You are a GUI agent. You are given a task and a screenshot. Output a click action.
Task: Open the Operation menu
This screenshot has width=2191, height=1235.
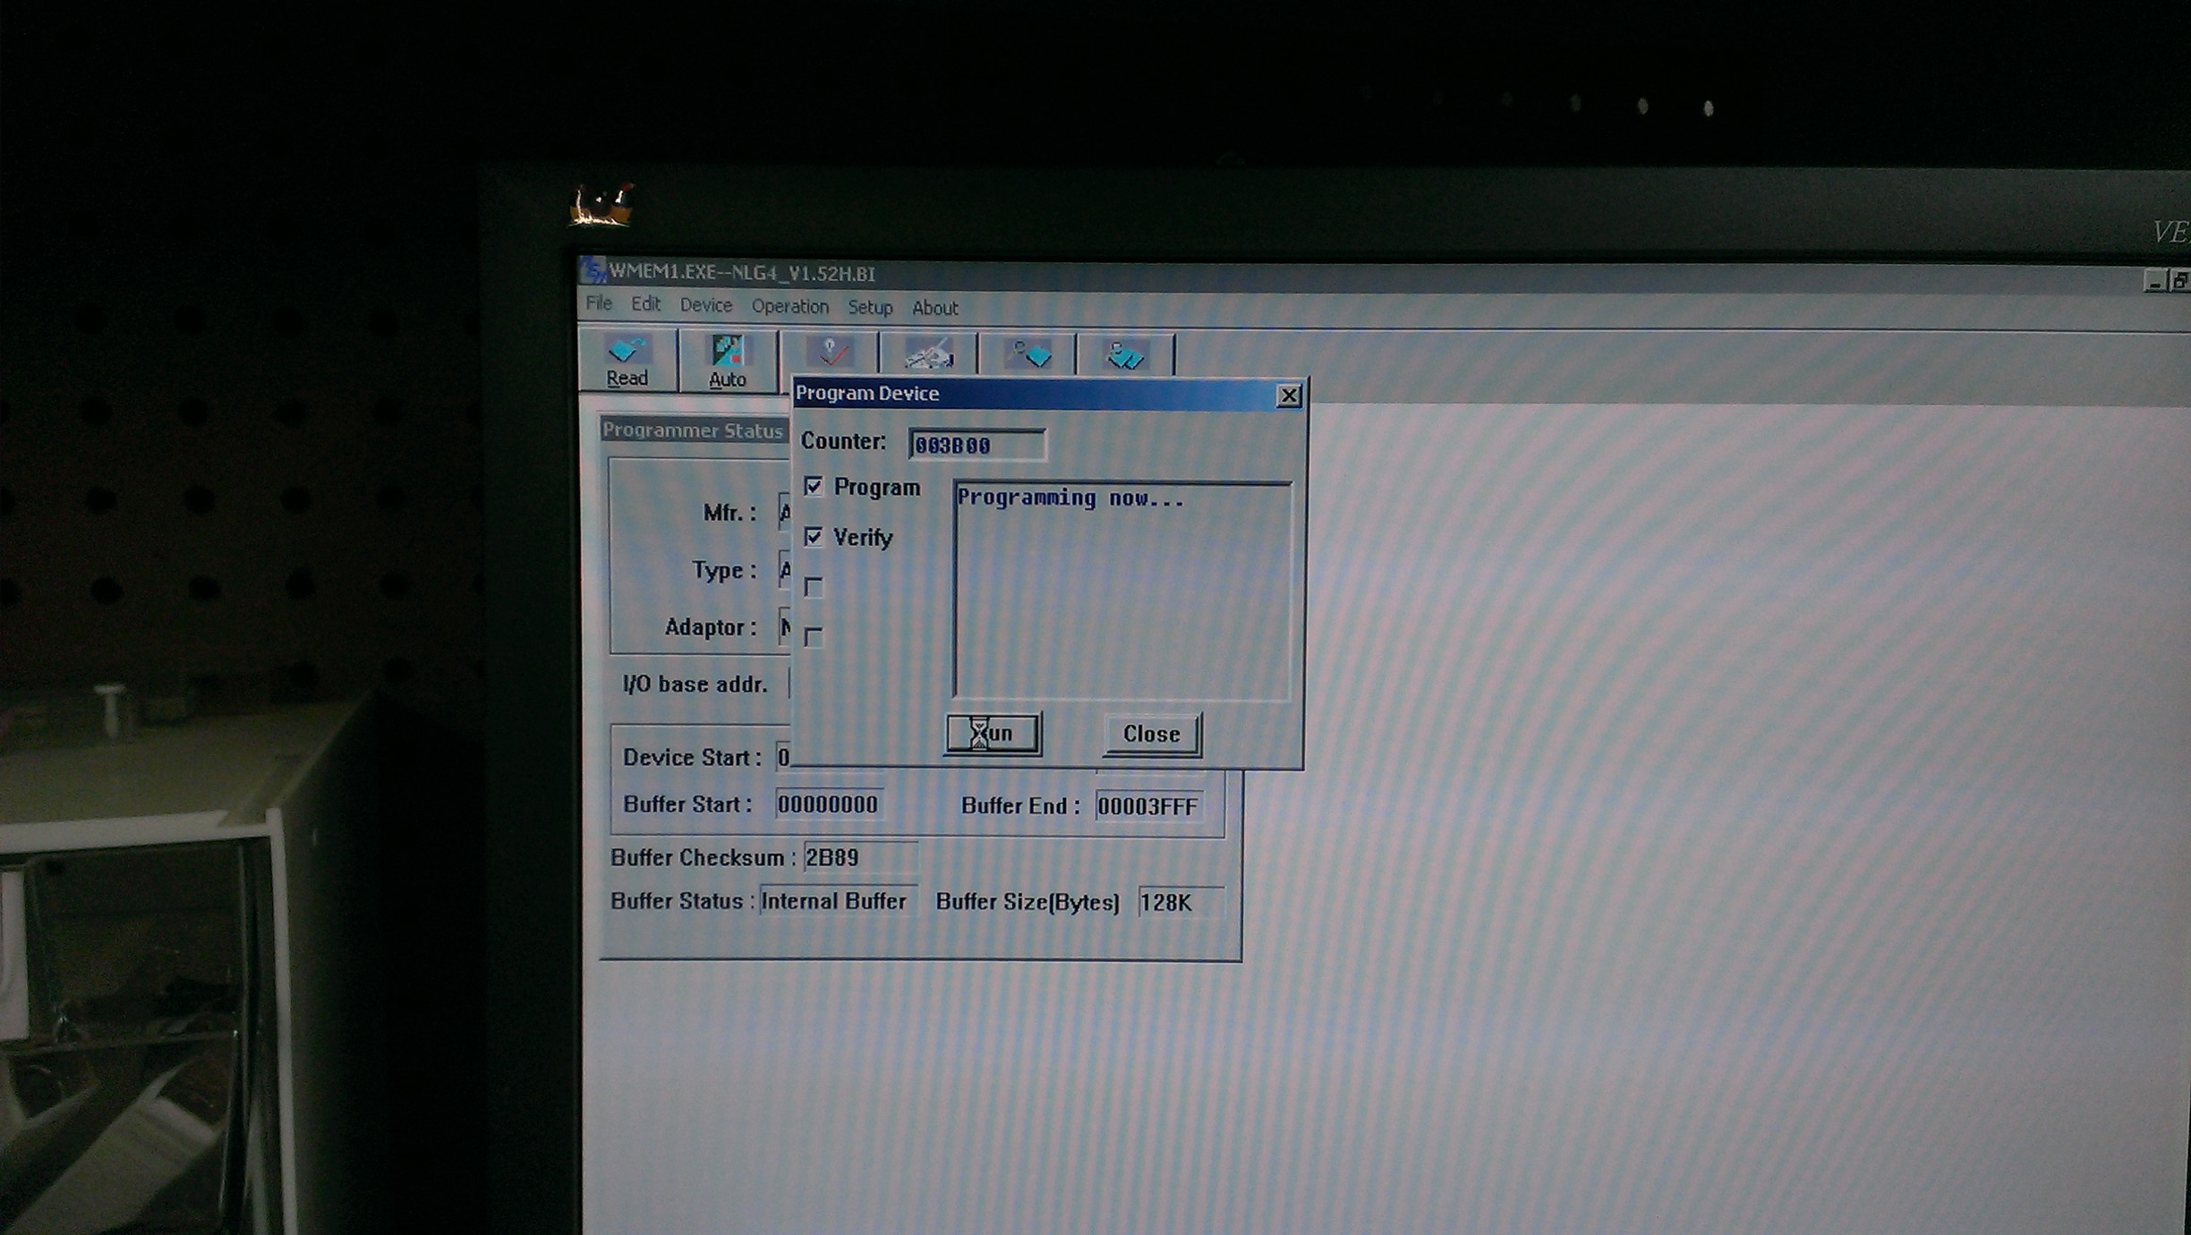(x=789, y=307)
